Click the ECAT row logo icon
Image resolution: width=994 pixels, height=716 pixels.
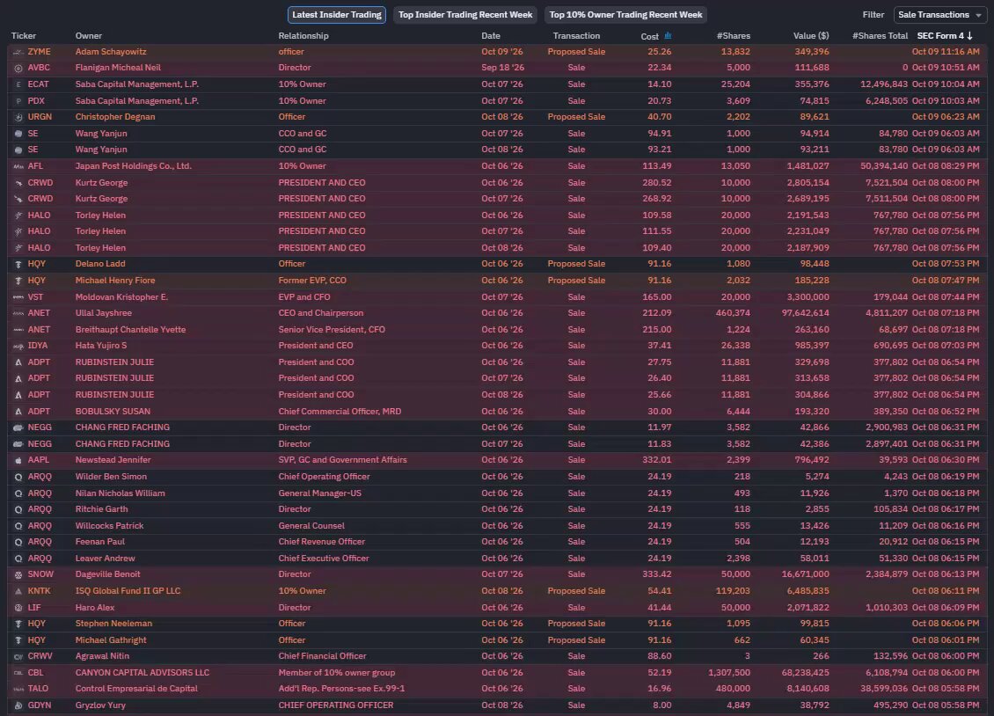18,84
